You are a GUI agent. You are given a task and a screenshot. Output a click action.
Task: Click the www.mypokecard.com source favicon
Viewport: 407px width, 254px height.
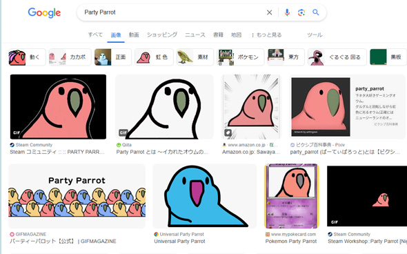coord(268,234)
